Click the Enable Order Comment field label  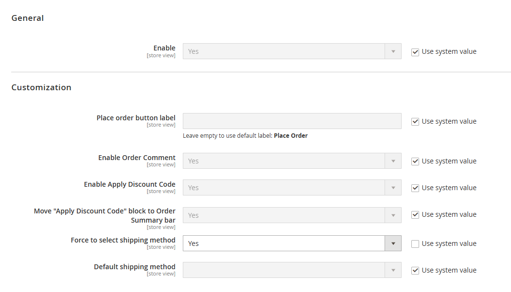[x=137, y=158]
